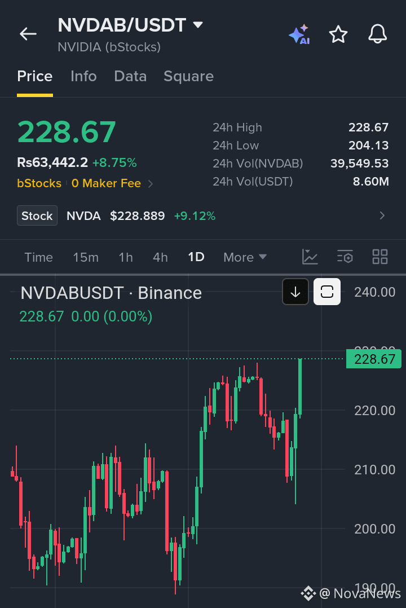Select the 4h chart interval

[x=160, y=257]
